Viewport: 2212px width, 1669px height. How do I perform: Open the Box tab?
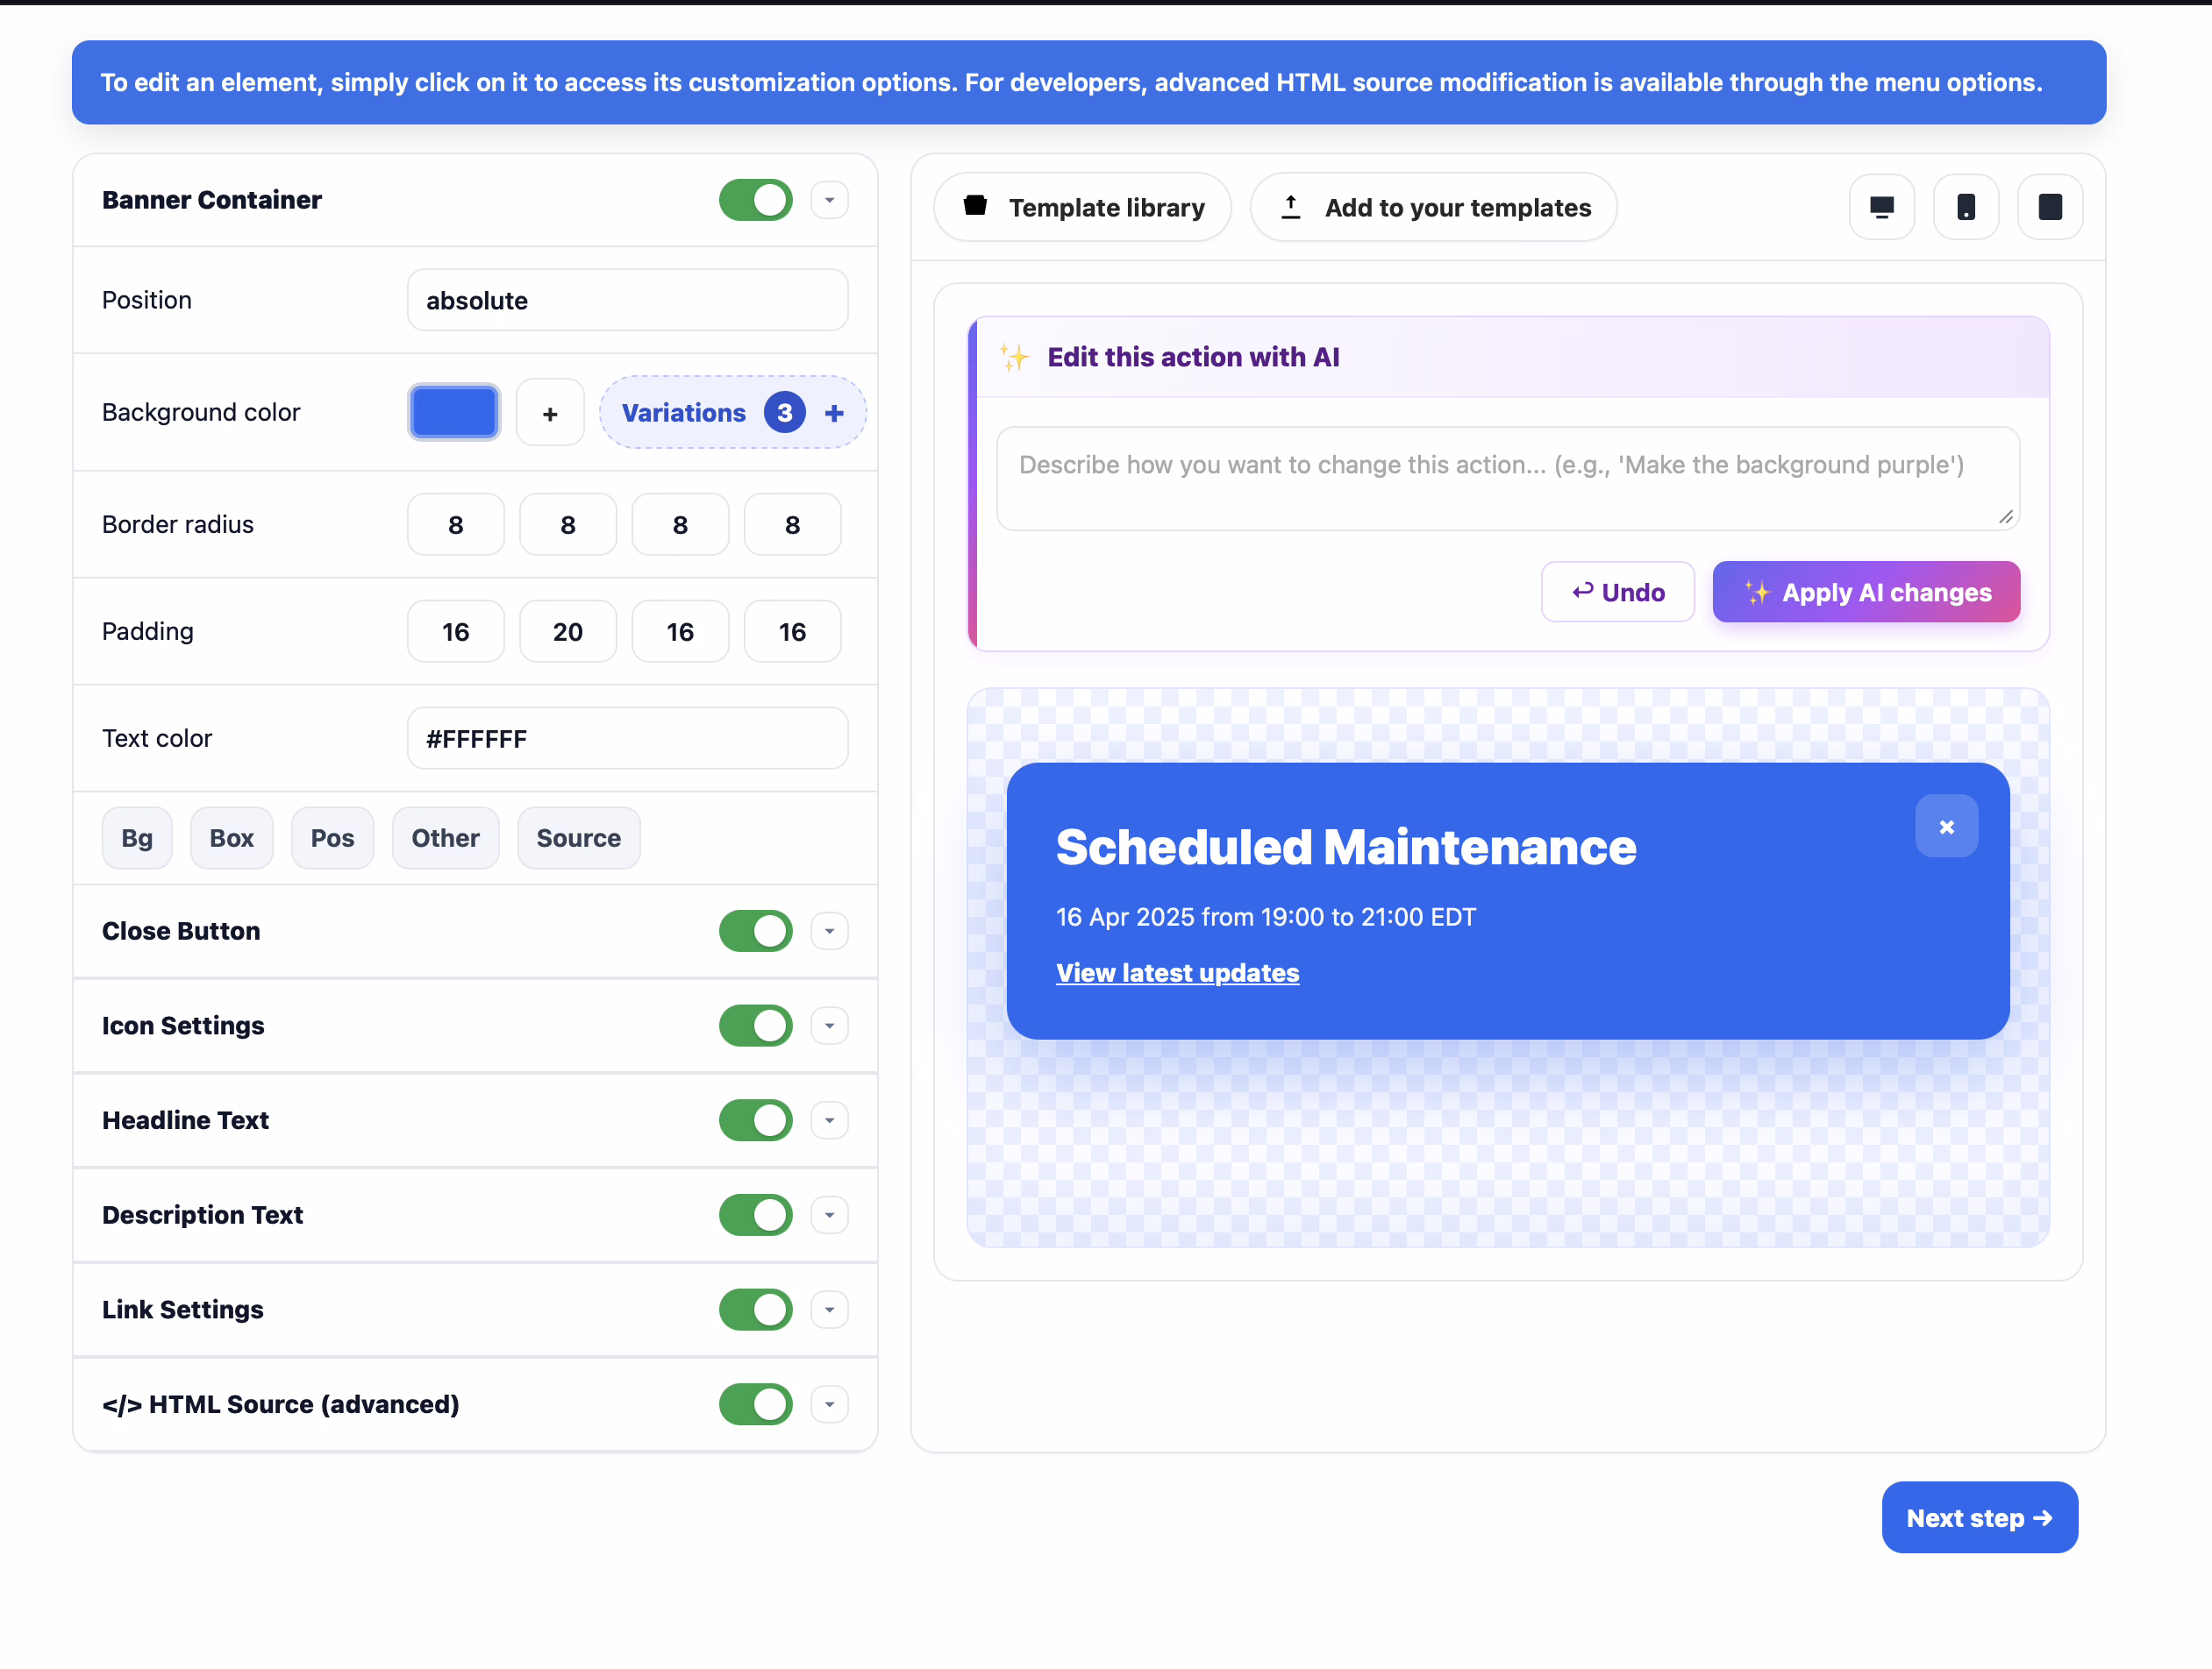(231, 837)
